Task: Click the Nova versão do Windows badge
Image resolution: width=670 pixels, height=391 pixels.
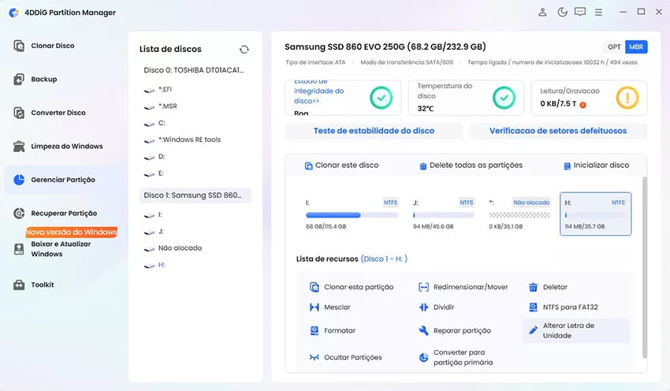Action: click(x=72, y=232)
